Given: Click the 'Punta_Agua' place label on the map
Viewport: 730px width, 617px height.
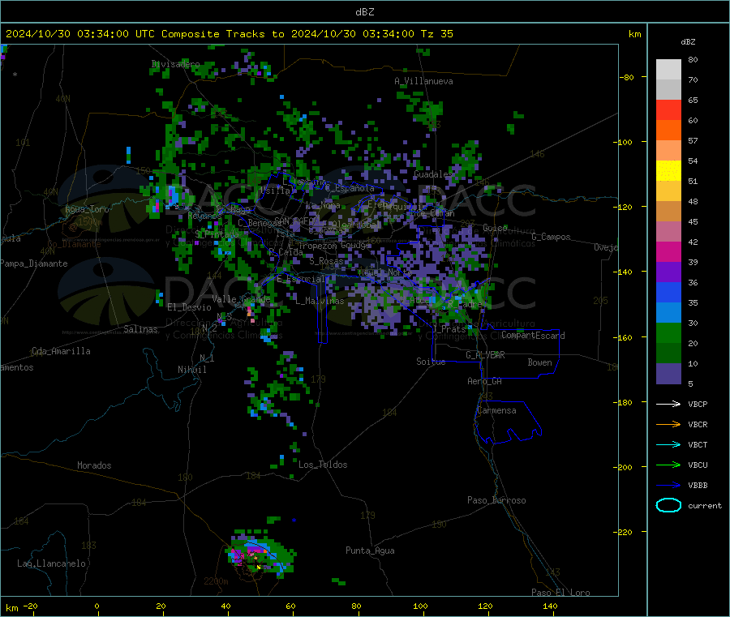Looking at the screenshot, I should pos(370,551).
